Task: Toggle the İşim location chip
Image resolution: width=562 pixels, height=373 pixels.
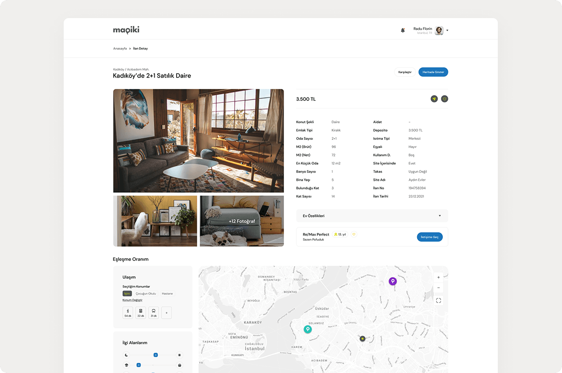Action: (127, 294)
